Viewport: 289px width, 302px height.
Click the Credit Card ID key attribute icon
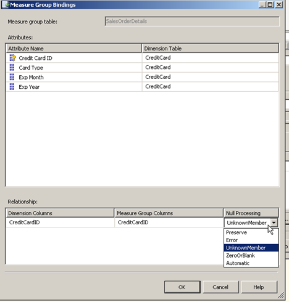coord(12,58)
